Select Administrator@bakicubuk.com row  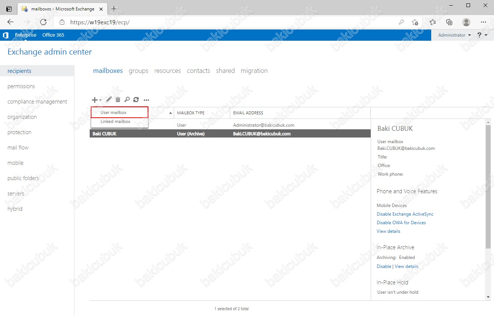pos(230,125)
